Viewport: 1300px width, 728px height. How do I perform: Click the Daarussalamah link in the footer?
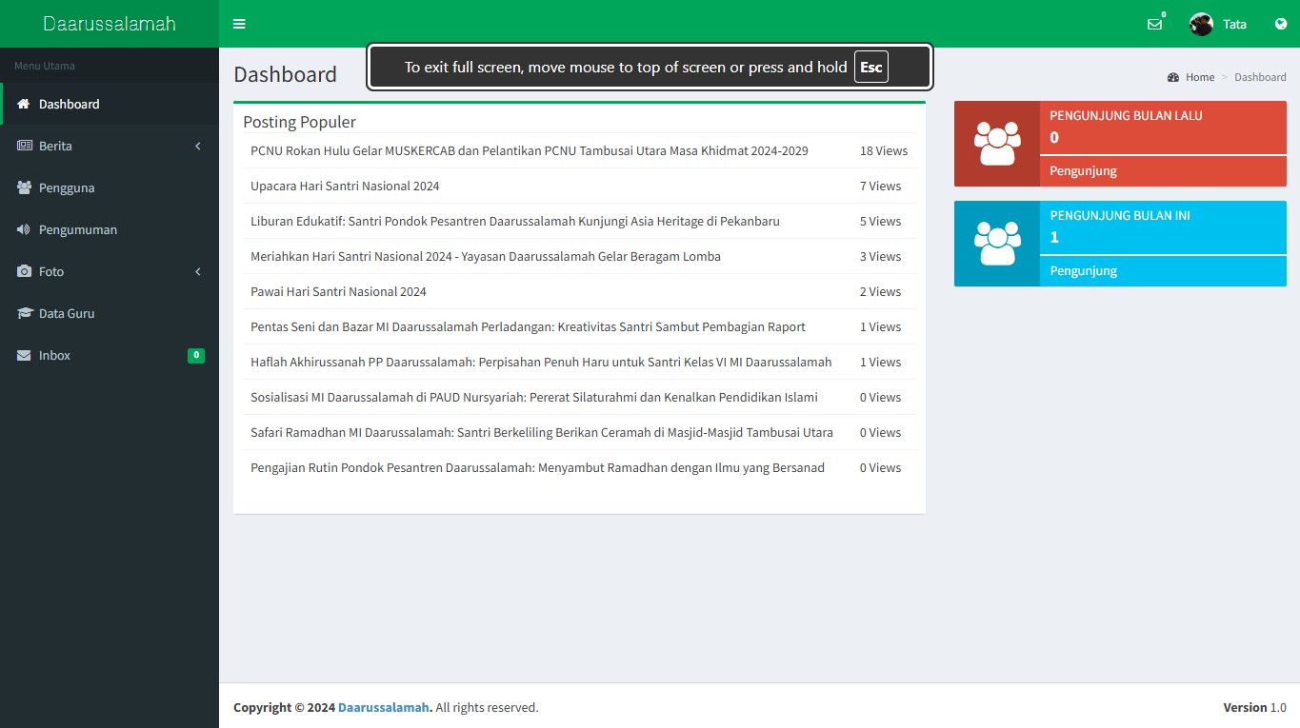coord(384,707)
